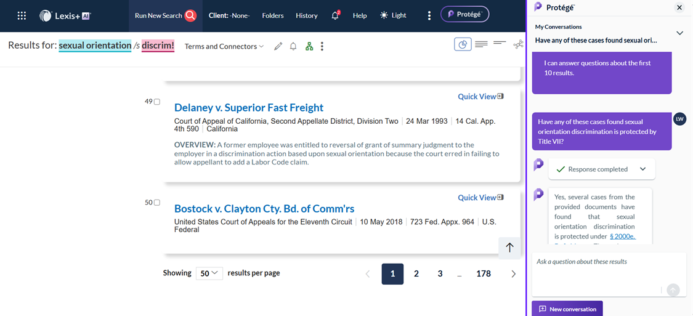Open search actions vertical dots menu
Image resolution: width=693 pixels, height=316 pixels.
tap(322, 46)
